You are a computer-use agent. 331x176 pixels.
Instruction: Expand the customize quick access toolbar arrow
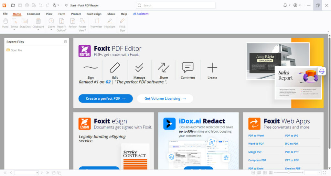[x=66, y=5]
